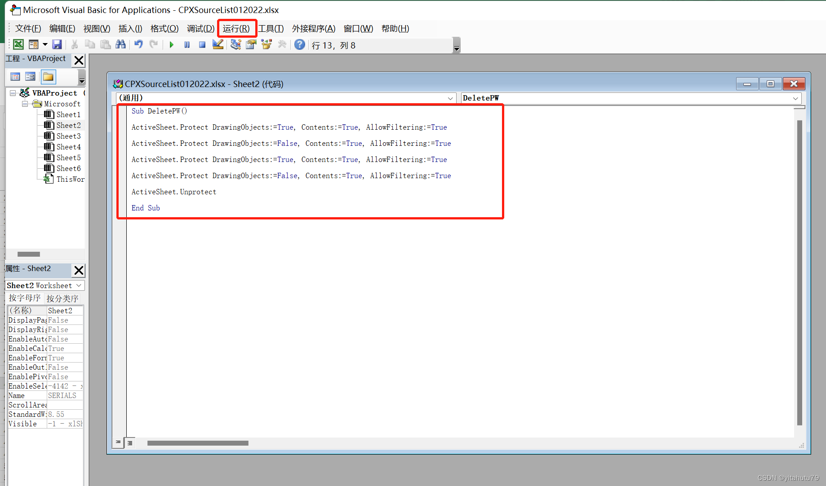The image size is (826, 486).
Task: Open the 外接程序(A) menu
Action: click(x=314, y=29)
